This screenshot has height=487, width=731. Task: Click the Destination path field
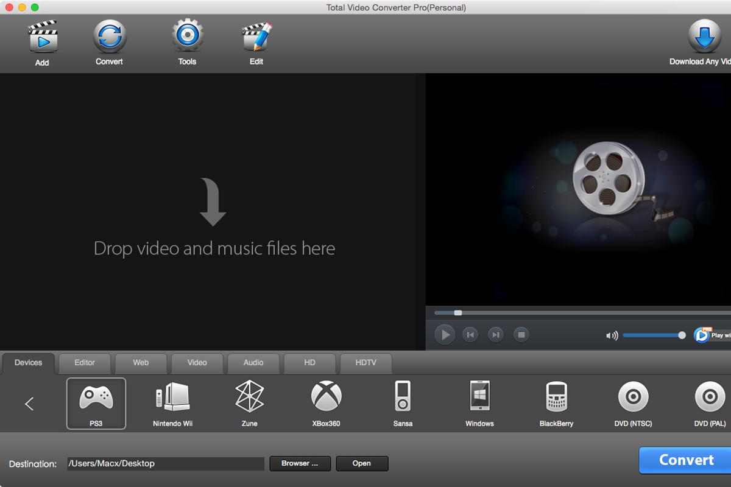pos(165,464)
